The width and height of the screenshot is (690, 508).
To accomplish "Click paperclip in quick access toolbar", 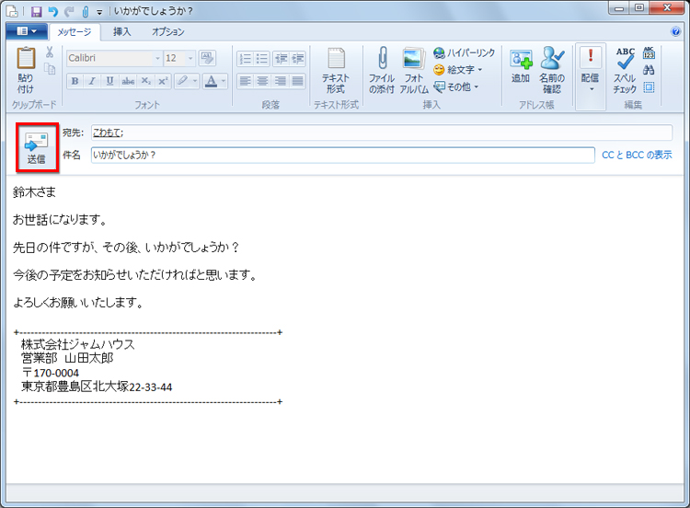I will (x=86, y=11).
